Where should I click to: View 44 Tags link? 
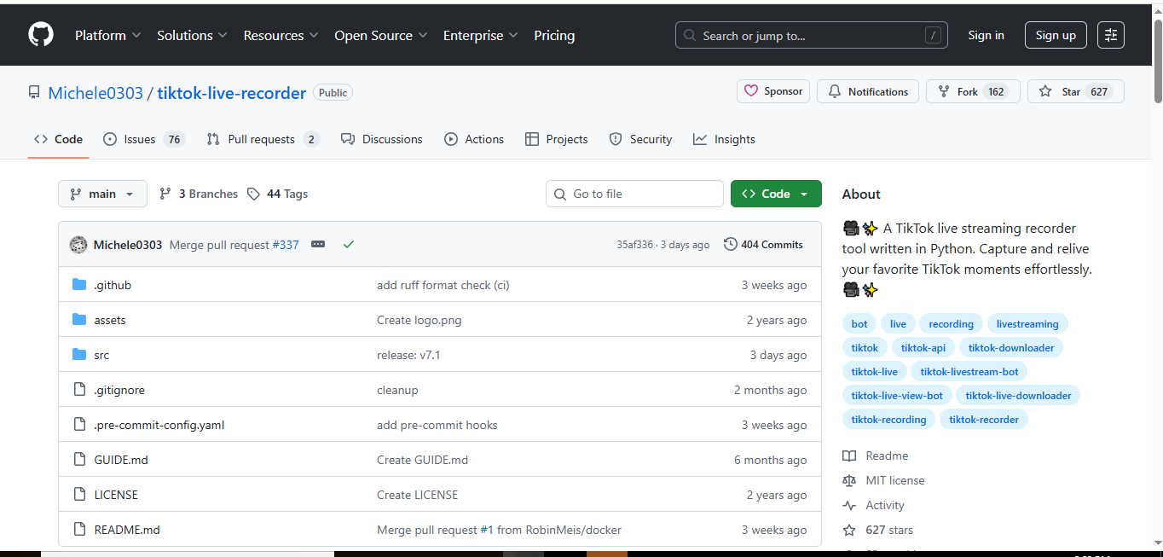click(x=278, y=194)
